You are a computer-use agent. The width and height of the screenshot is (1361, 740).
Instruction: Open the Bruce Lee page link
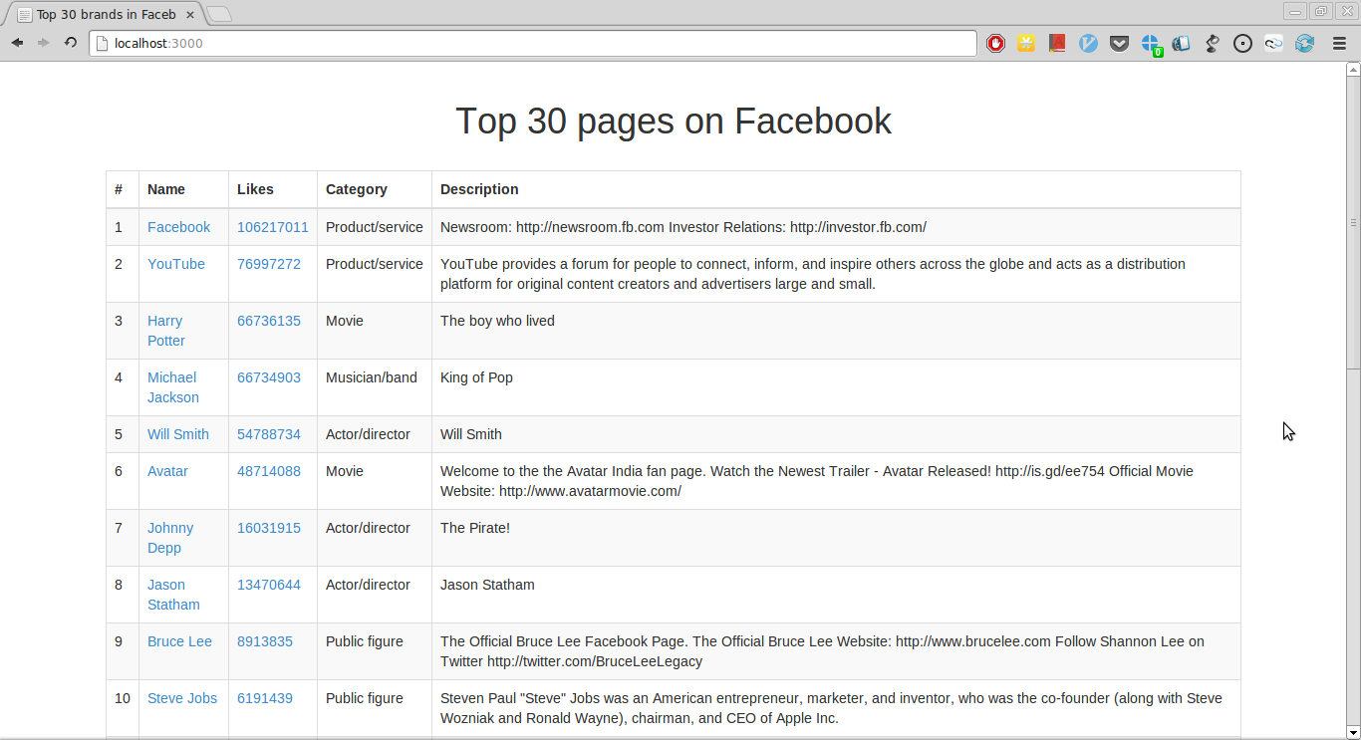click(179, 641)
